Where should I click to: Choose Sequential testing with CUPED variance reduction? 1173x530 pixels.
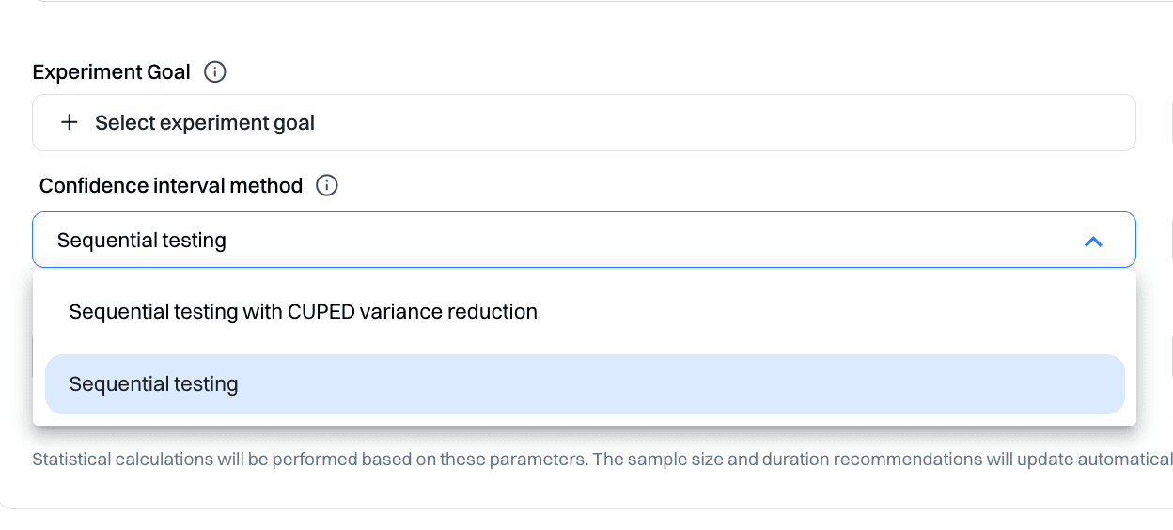click(x=303, y=312)
